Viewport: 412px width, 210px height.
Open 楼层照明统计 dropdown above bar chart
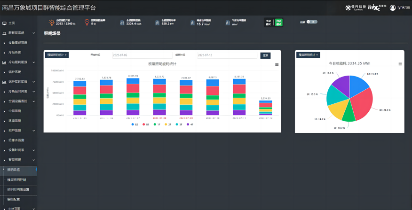point(57,55)
